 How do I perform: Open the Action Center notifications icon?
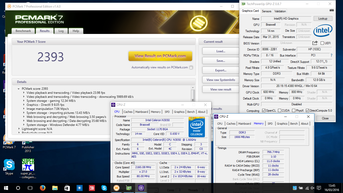point(319,188)
